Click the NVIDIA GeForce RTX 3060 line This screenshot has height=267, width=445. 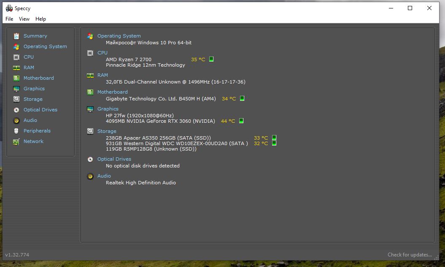(x=160, y=121)
